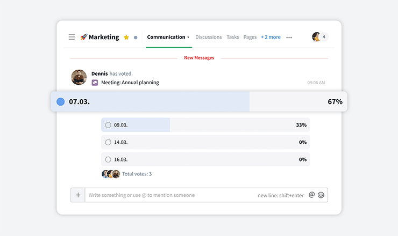Click the yellow favorite star icon
Screen dimensions: 398x236
(x=126, y=38)
